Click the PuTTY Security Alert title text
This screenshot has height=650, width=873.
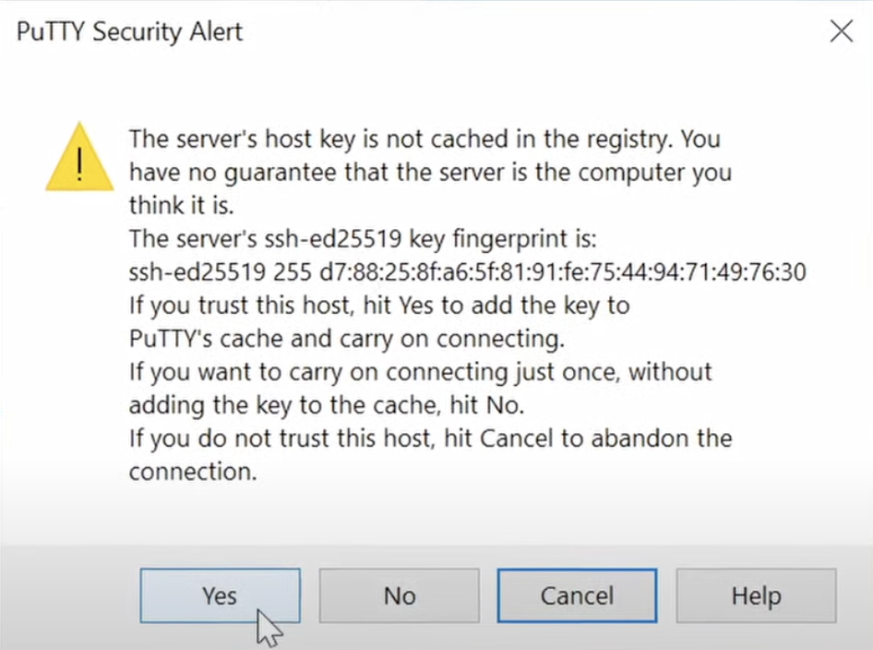coord(129,31)
